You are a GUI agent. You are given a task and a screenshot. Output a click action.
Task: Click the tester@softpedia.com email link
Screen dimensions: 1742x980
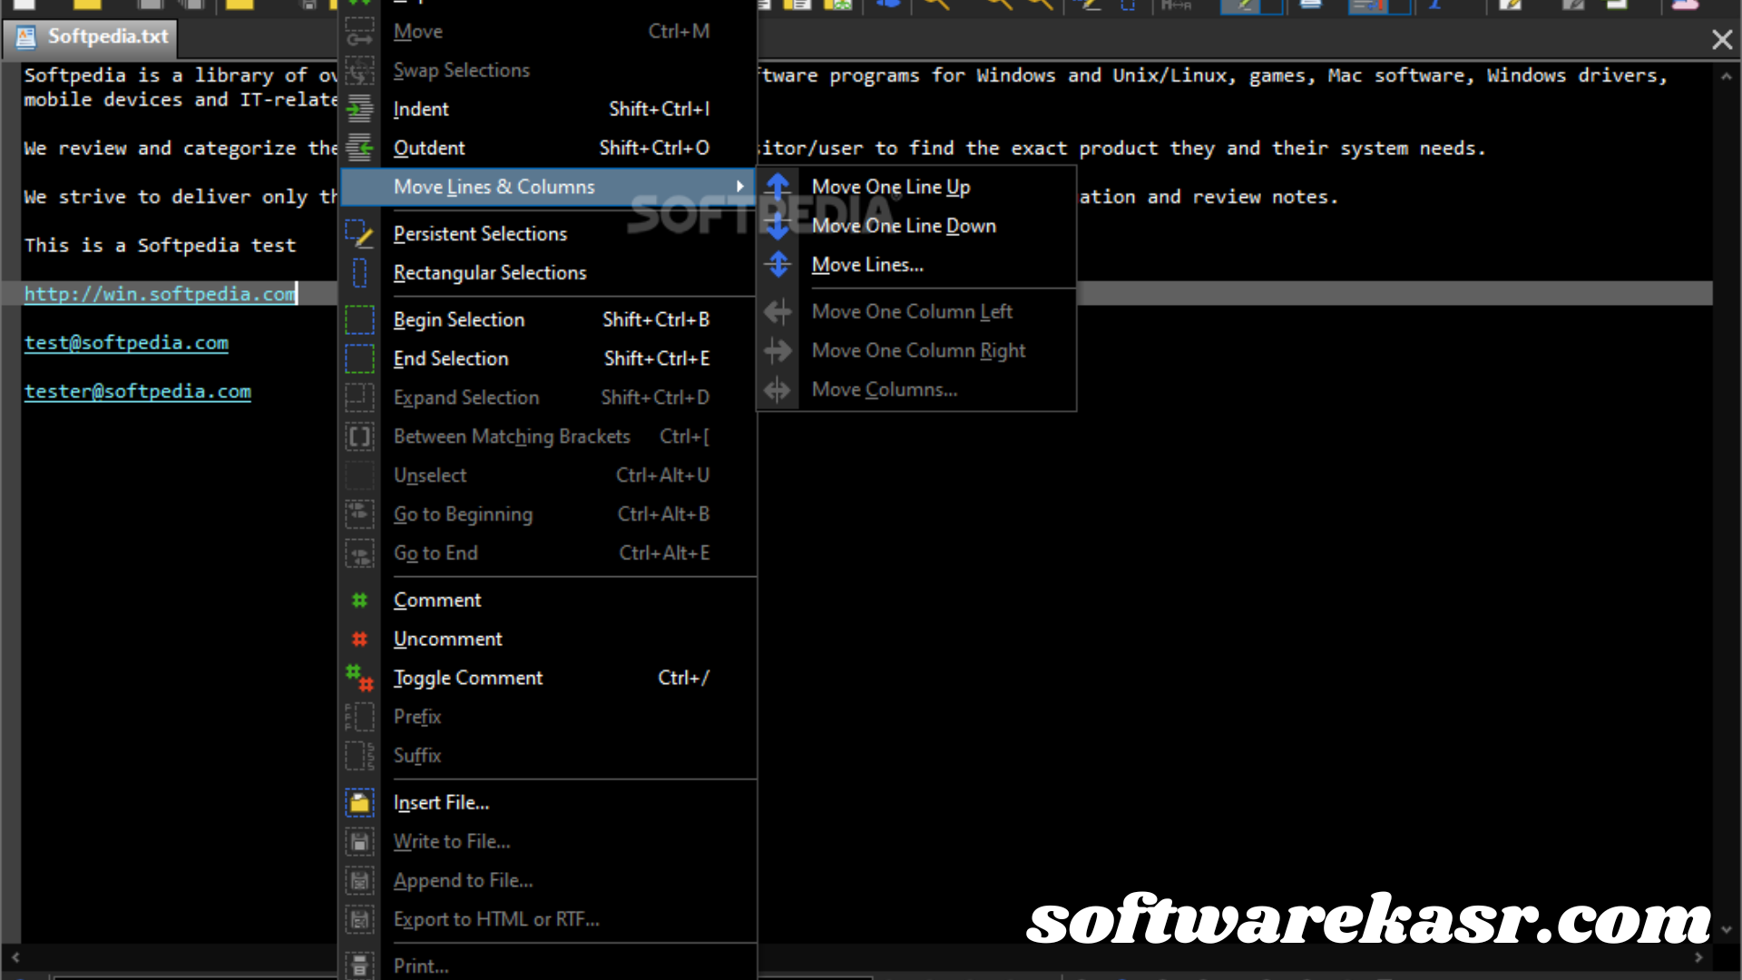[x=138, y=392]
